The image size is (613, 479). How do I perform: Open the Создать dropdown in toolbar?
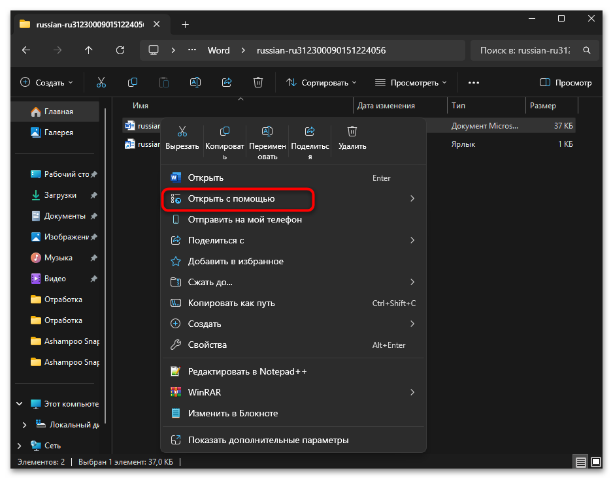click(x=46, y=83)
